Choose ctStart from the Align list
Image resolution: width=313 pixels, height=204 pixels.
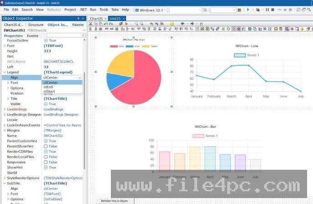(62, 91)
